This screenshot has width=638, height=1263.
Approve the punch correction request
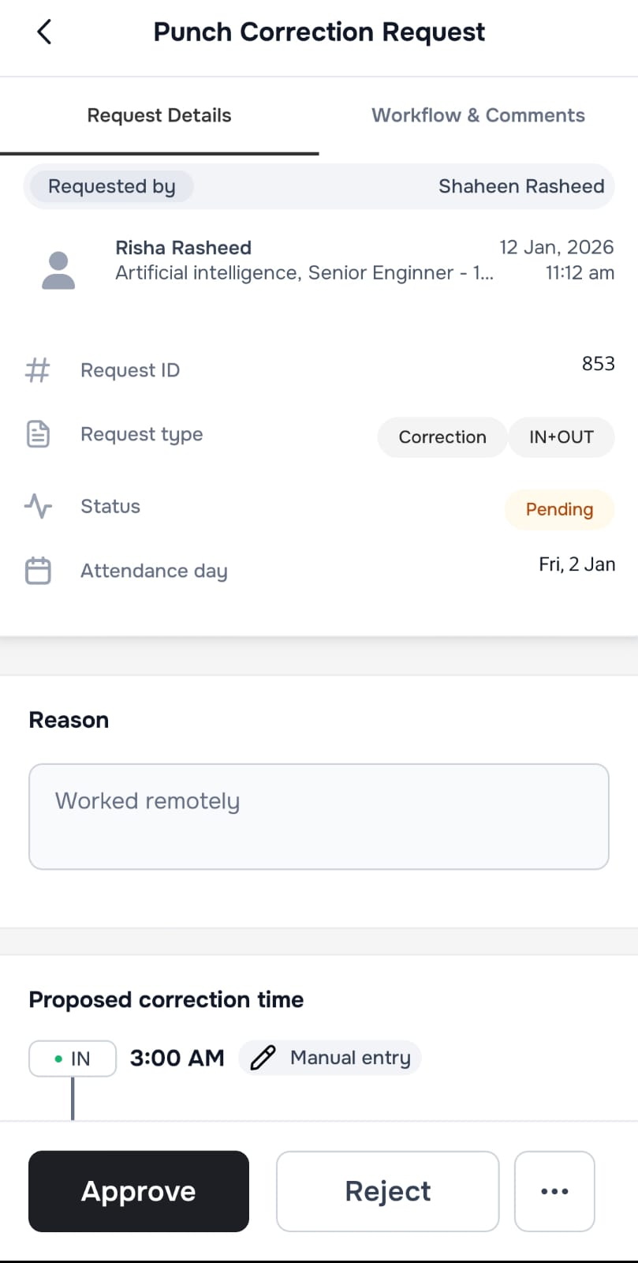[139, 1191]
